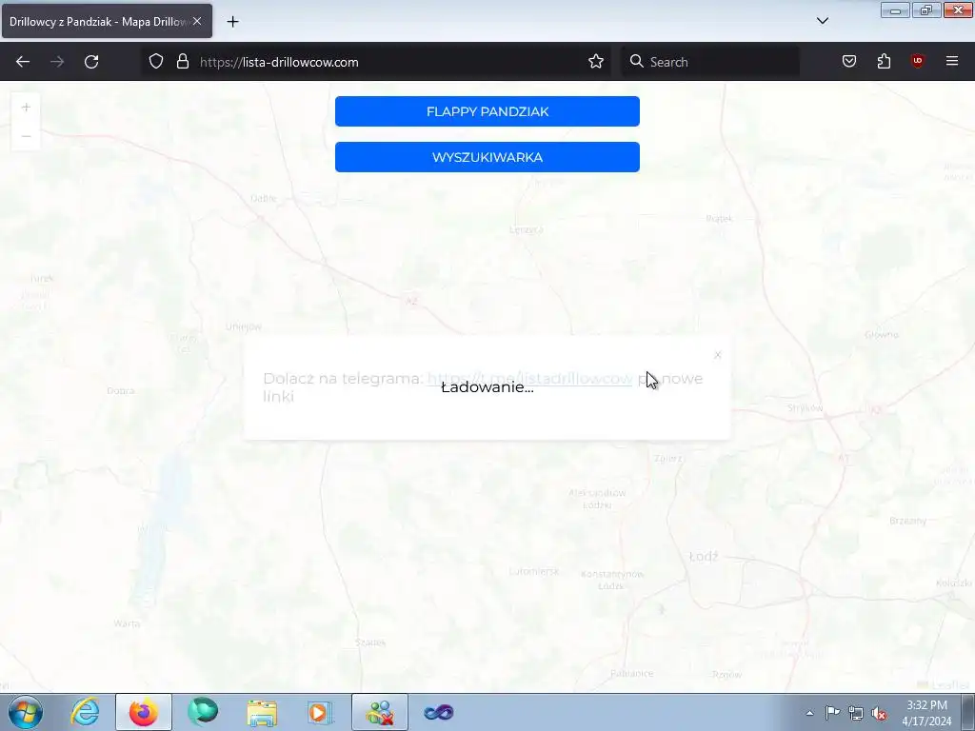Open the Save to Pocket icon
This screenshot has height=731, width=975.
[x=849, y=62]
